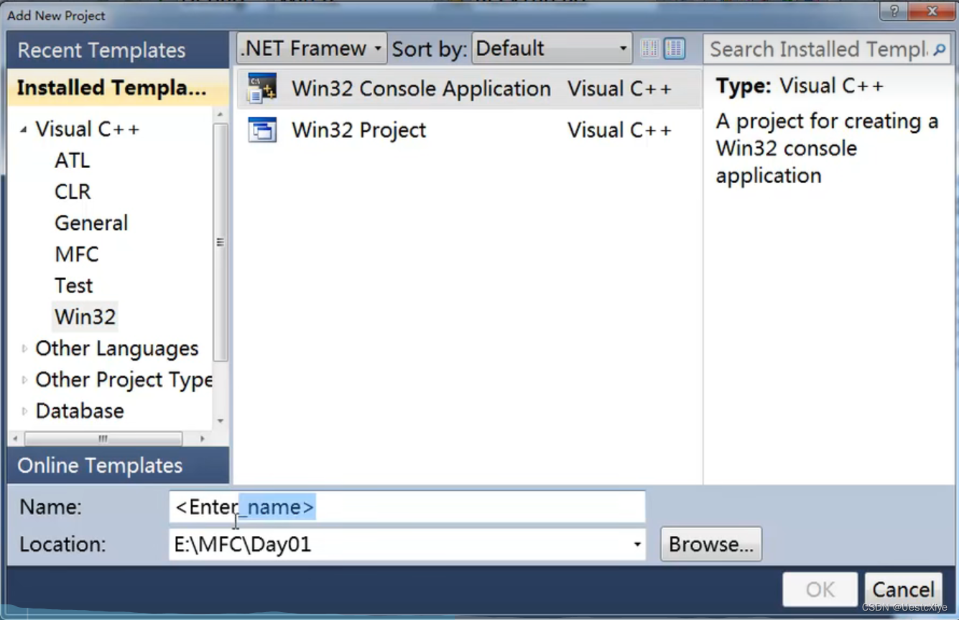Select the Visual C++ tree label

pyautogui.click(x=87, y=129)
